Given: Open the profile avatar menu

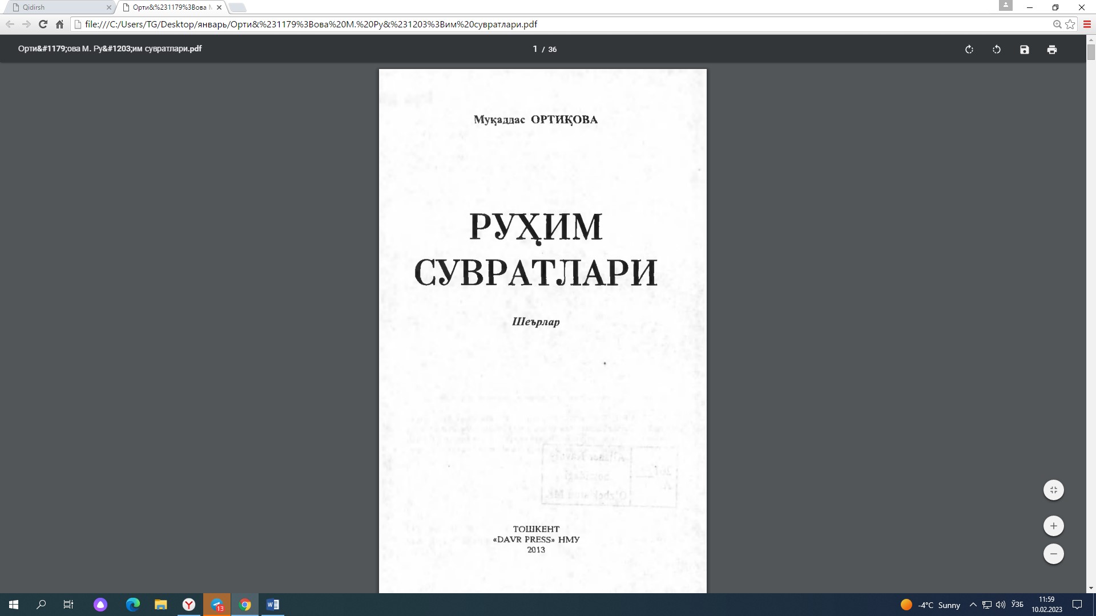Looking at the screenshot, I should pyautogui.click(x=1006, y=6).
